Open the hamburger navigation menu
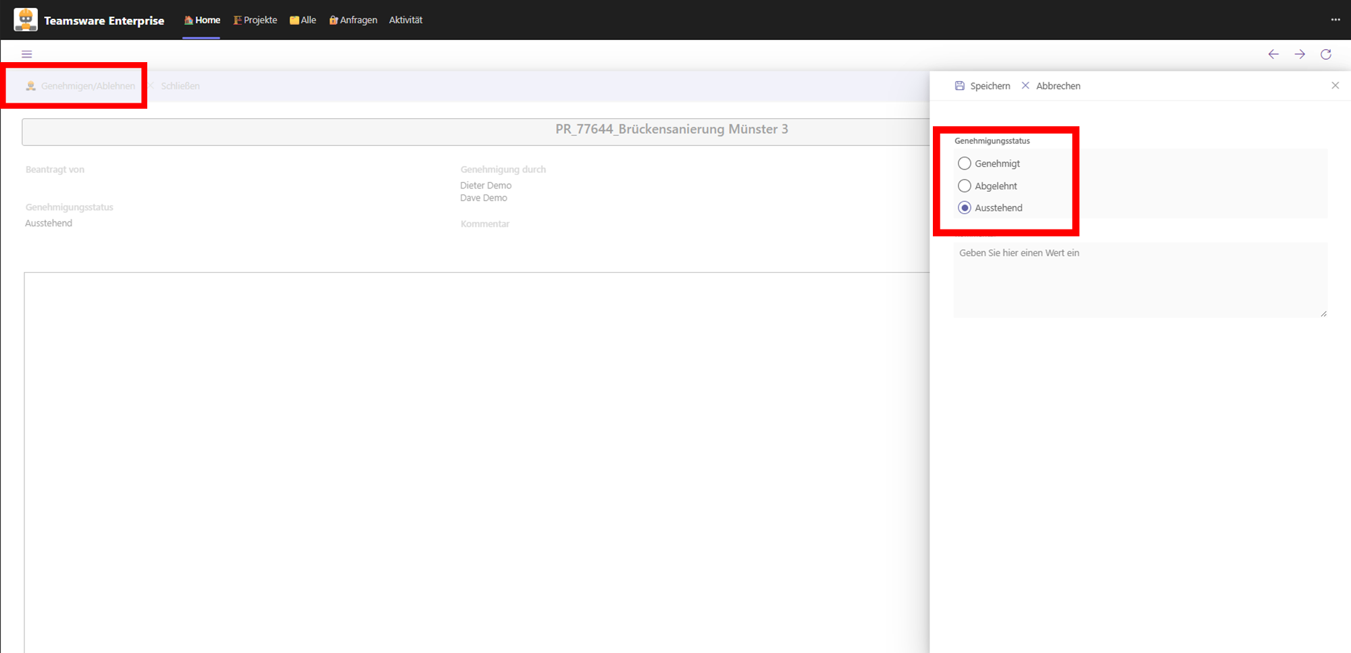 point(27,54)
